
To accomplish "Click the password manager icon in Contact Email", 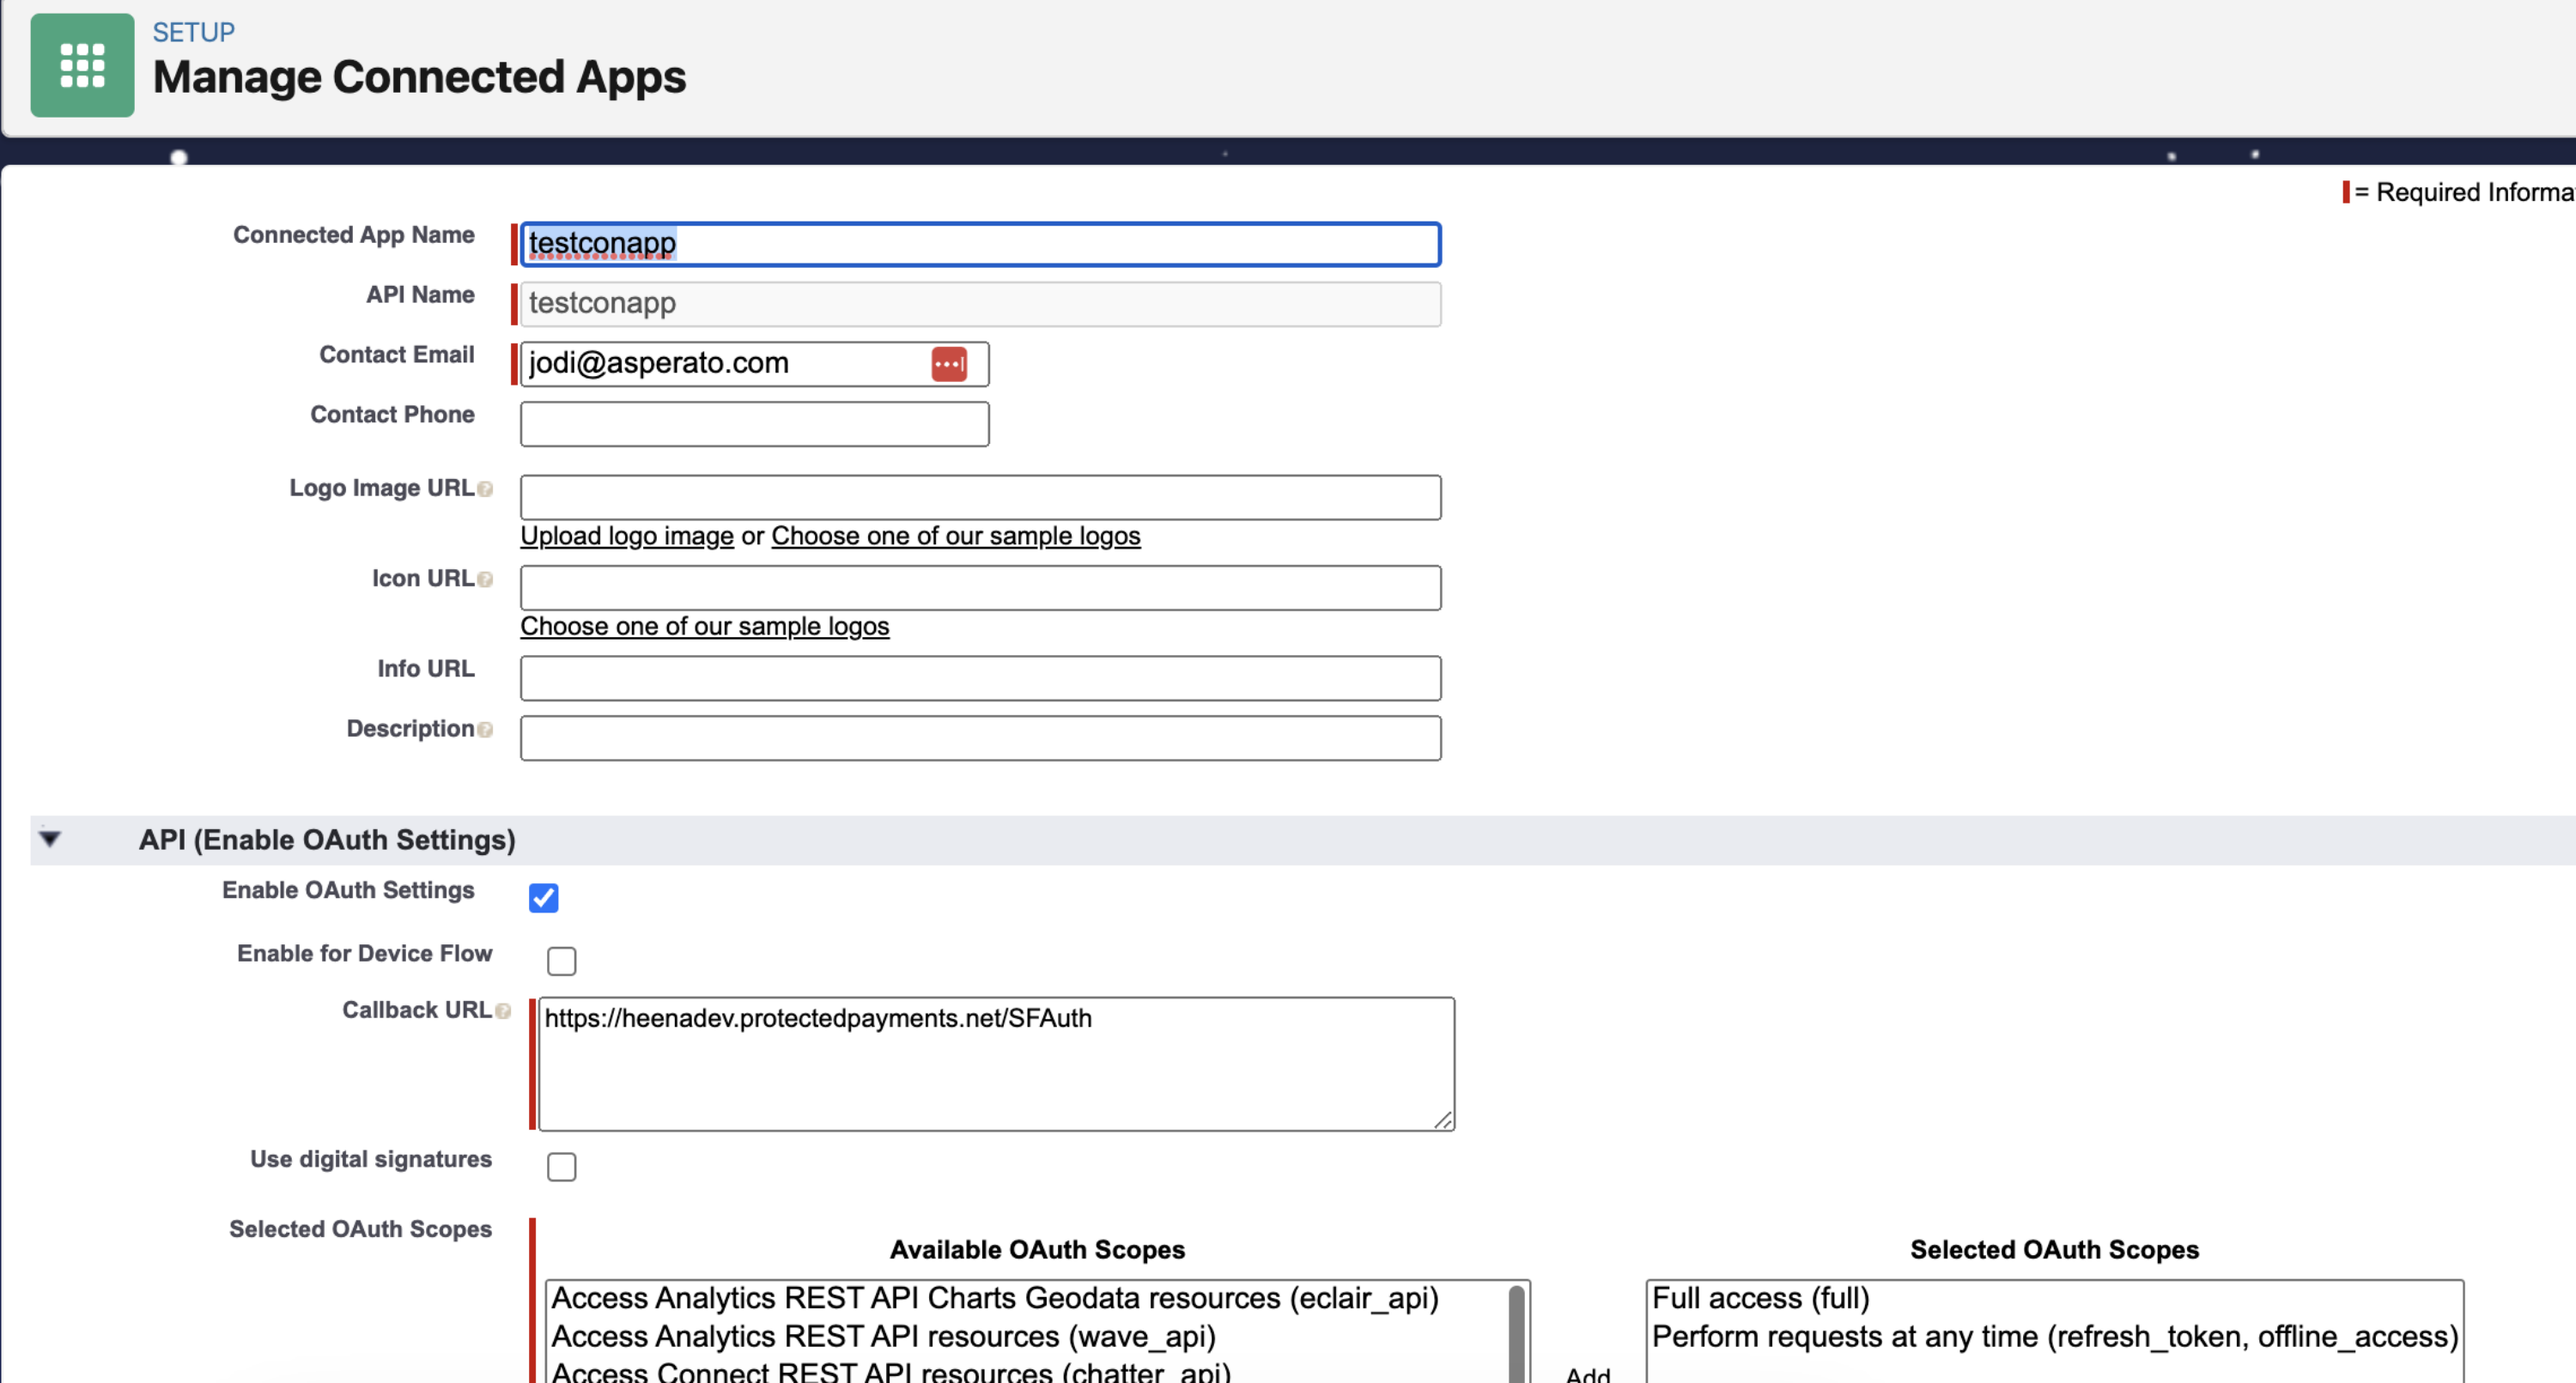I will [x=948, y=364].
